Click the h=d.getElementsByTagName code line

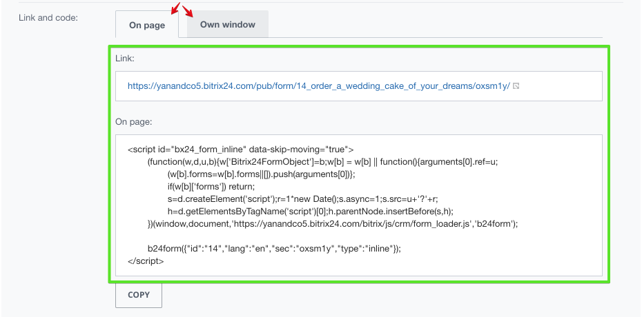[x=311, y=211]
